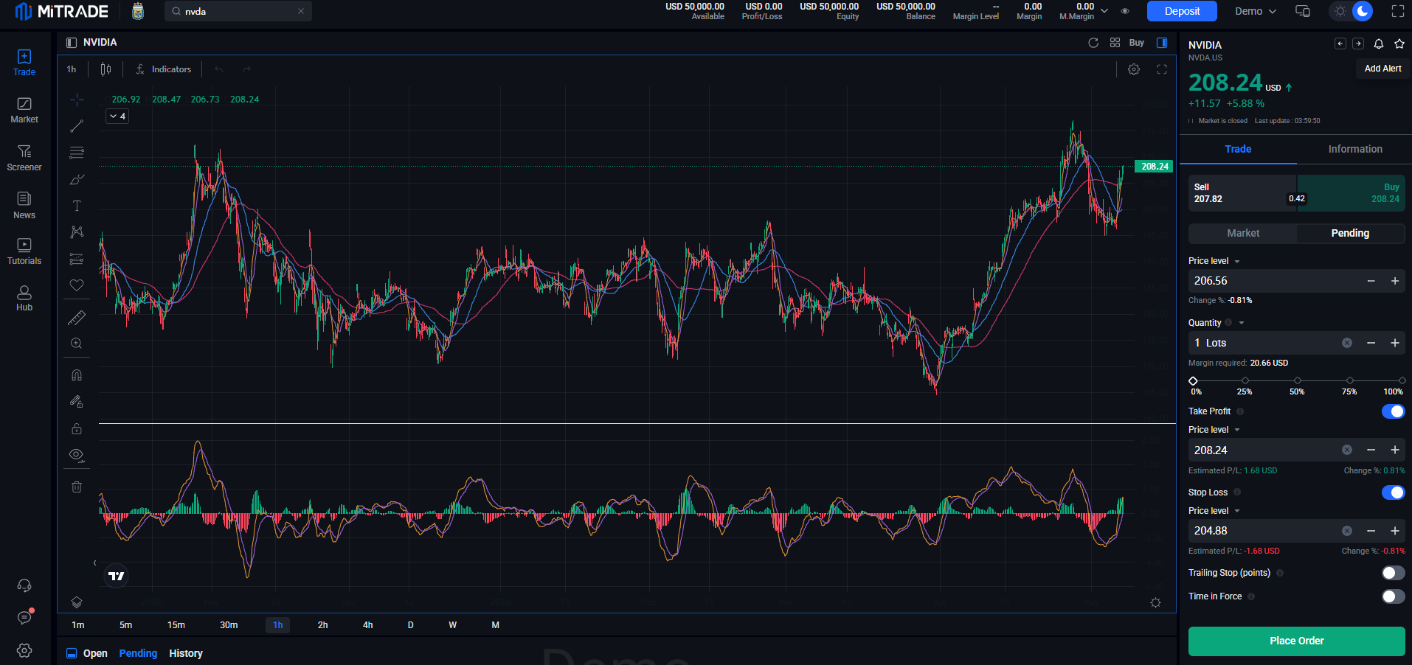Switch to the Information tab
The width and height of the screenshot is (1412, 665).
tap(1355, 149)
